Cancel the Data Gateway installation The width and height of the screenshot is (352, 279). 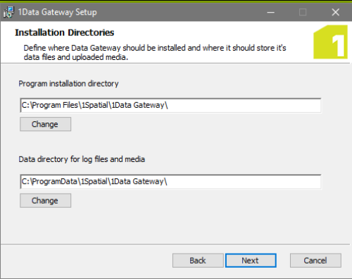click(x=315, y=261)
